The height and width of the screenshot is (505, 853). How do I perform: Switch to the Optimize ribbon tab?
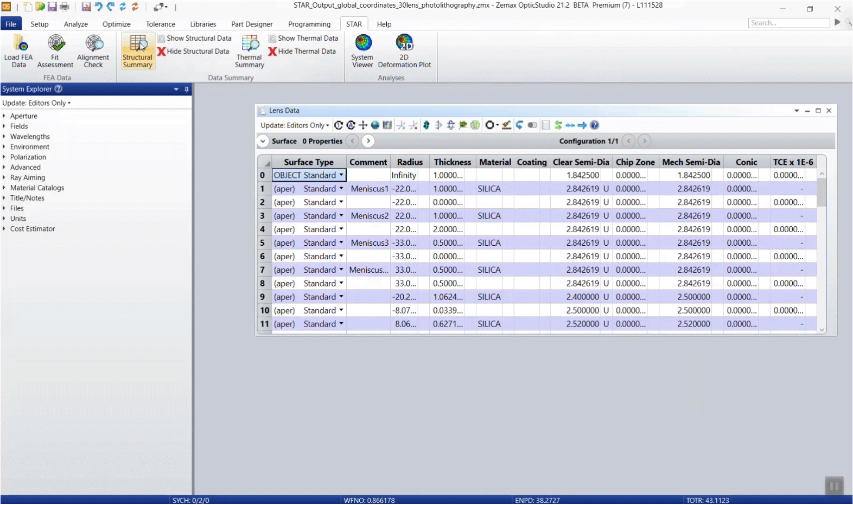click(x=117, y=24)
